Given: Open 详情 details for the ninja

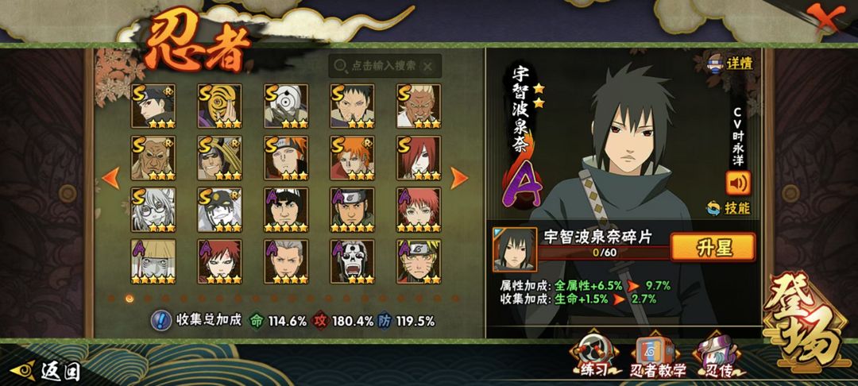Looking at the screenshot, I should click(x=732, y=63).
